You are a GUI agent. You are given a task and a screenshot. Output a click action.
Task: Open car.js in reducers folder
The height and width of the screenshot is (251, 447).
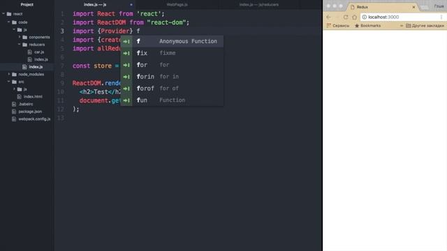click(x=39, y=52)
